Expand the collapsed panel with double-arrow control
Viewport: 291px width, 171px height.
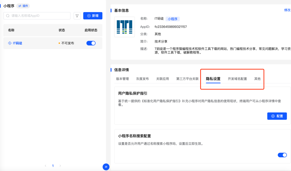[106, 167]
